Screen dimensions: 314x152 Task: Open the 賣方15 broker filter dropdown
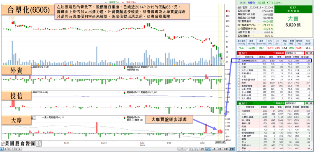click(294, 103)
